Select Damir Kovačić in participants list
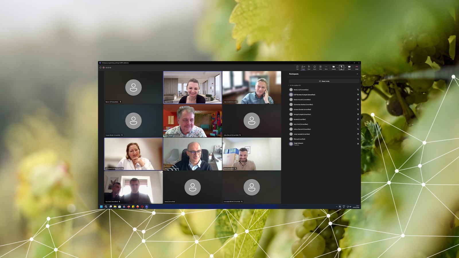This screenshot has width=459, height=258. (x=302, y=100)
